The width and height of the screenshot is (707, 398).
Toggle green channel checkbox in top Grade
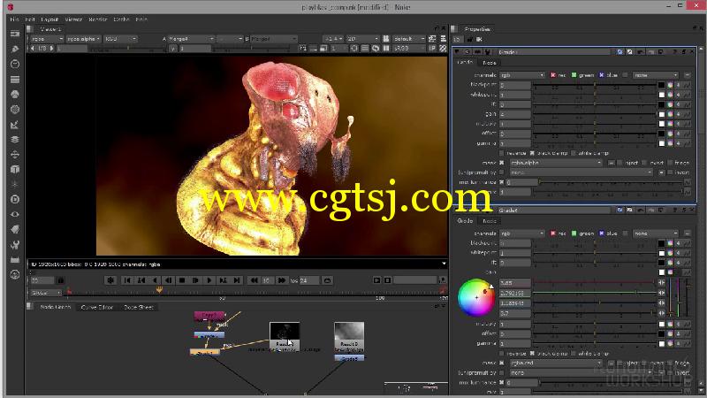[x=574, y=75]
